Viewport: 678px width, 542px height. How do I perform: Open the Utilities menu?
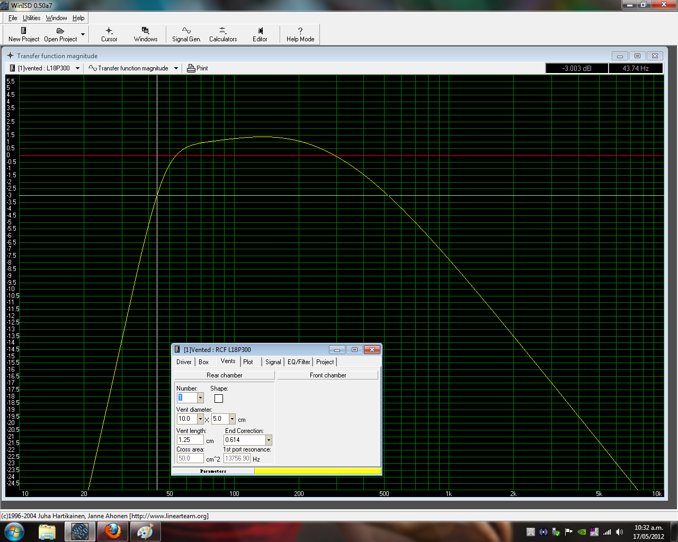[x=31, y=18]
